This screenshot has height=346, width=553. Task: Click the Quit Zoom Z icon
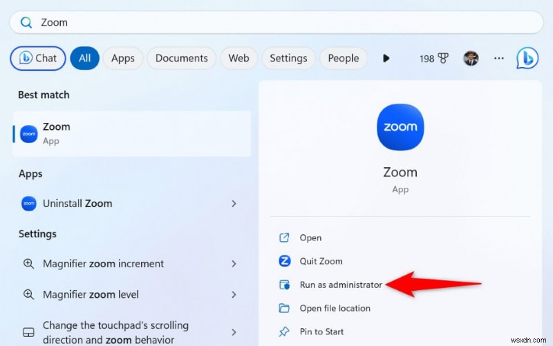[x=285, y=261]
